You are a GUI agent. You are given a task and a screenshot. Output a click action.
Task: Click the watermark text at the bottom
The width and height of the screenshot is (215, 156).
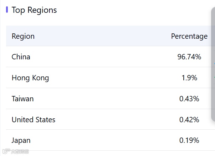point(20,151)
